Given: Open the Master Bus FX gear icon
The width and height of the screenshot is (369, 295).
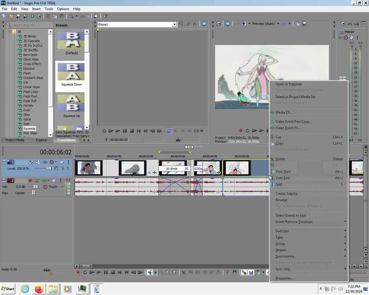Looking at the screenshot, I should 346,38.
